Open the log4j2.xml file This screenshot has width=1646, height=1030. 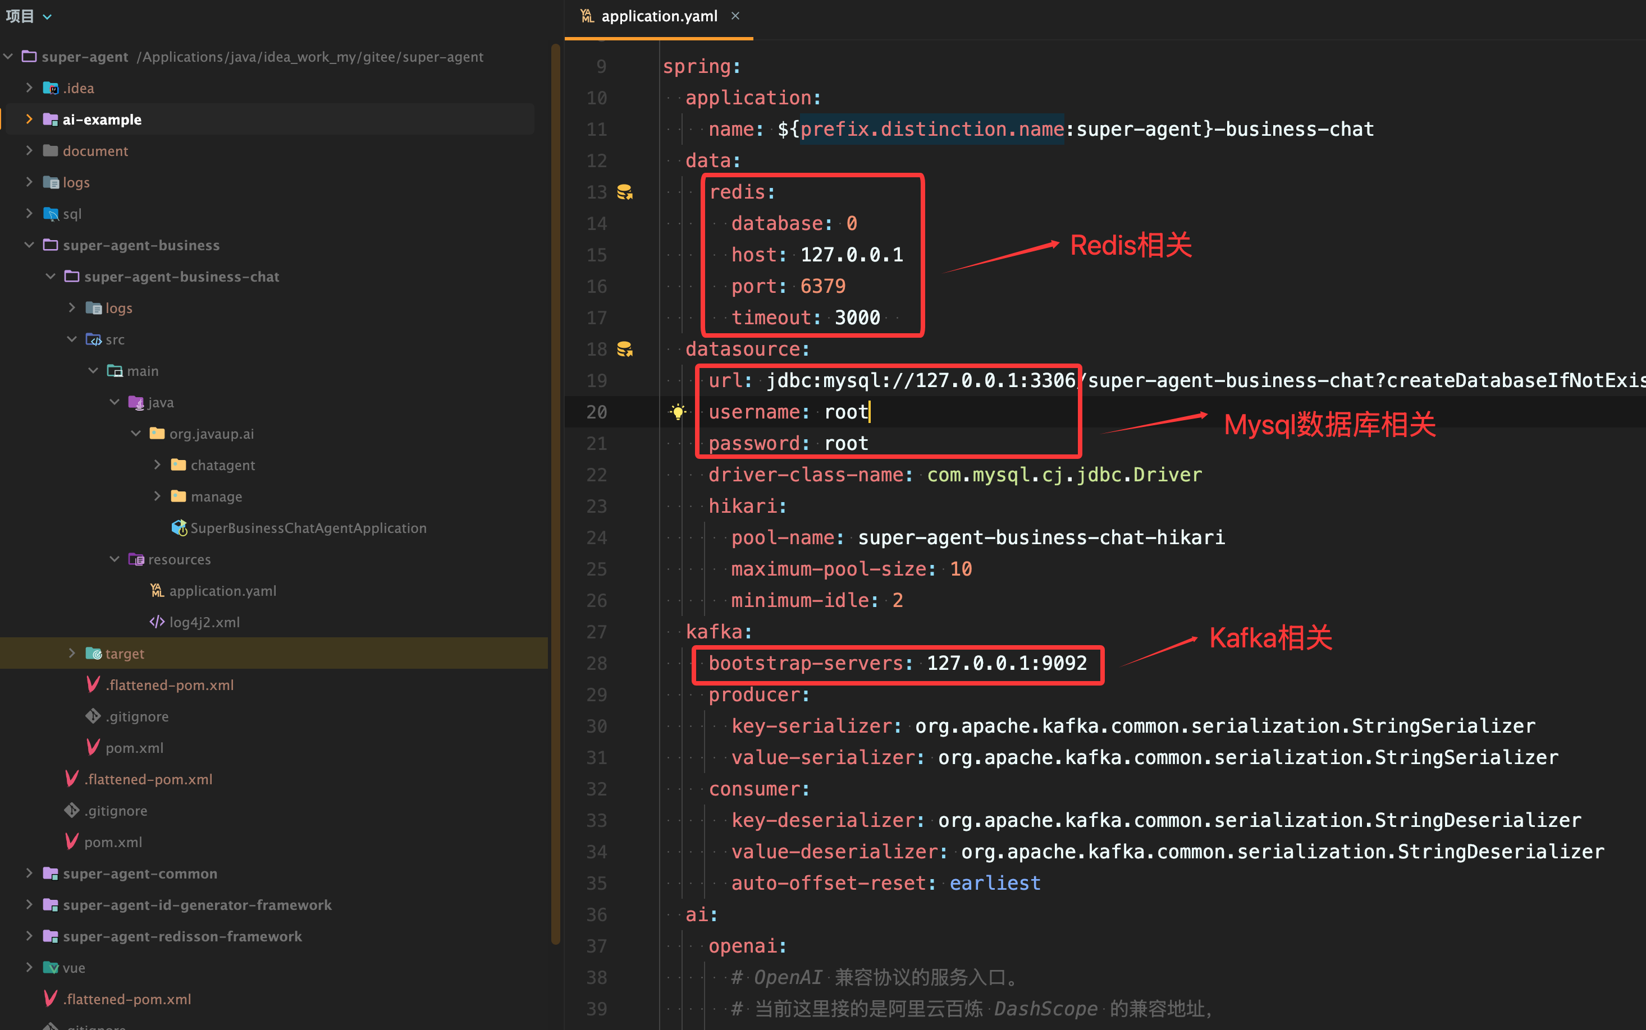click(x=204, y=622)
